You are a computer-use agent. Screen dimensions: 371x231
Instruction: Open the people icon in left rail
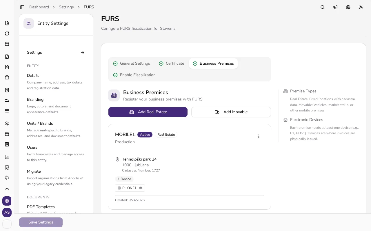(x=7, y=124)
